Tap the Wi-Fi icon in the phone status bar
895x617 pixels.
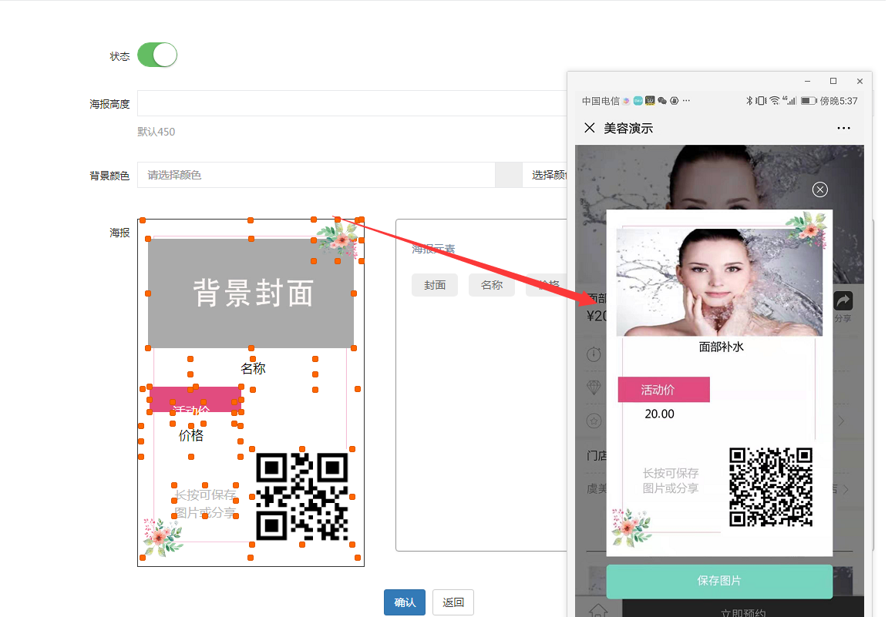point(775,101)
